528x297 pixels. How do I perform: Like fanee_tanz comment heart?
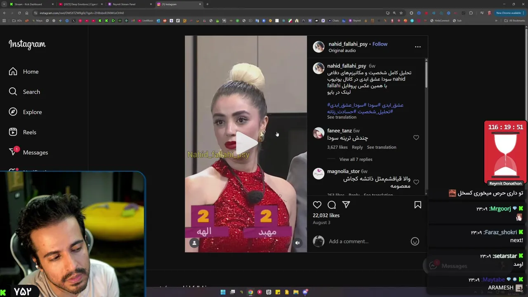pos(416,138)
